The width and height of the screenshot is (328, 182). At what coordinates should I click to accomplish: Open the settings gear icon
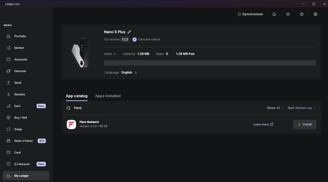pyautogui.click(x=315, y=14)
